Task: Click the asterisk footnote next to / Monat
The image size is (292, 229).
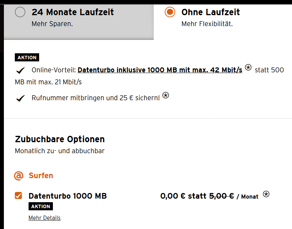Action: coord(266,194)
